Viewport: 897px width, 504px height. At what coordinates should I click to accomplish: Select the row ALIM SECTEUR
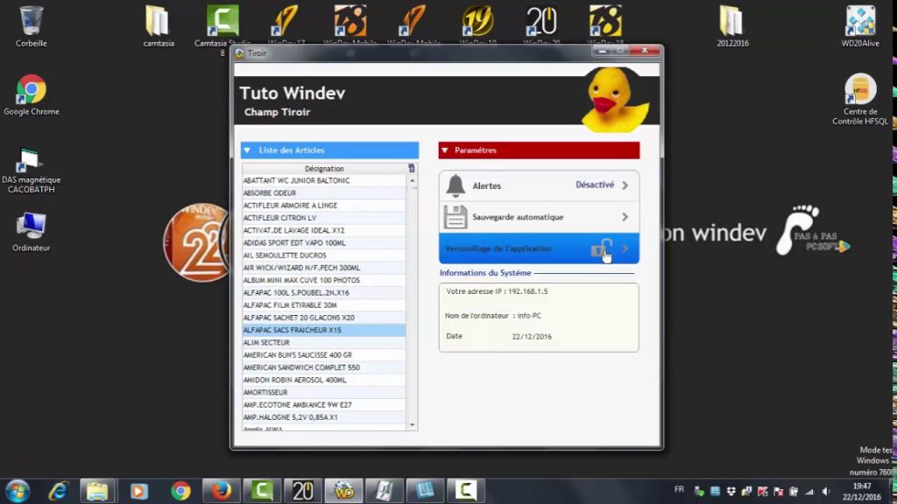(324, 343)
